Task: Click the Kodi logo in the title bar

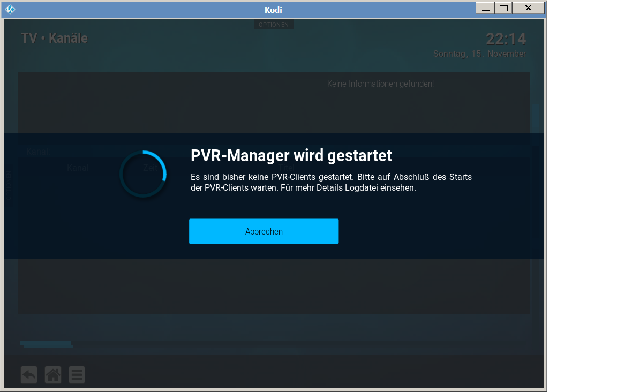Action: point(10,10)
